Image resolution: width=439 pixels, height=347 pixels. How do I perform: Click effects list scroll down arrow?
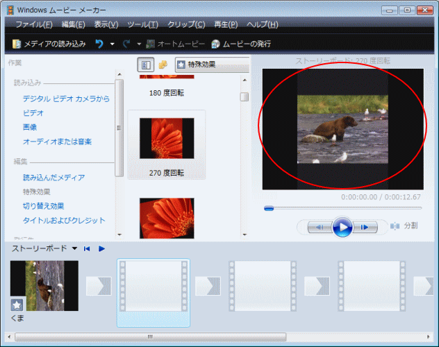tap(245, 235)
